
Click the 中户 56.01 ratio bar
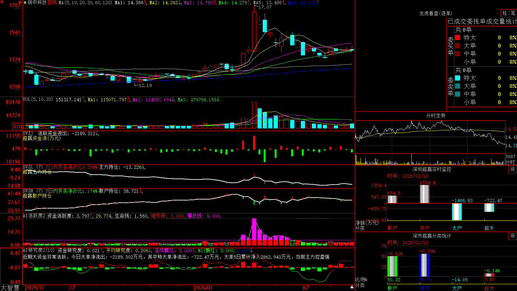pyautogui.click(x=425, y=265)
